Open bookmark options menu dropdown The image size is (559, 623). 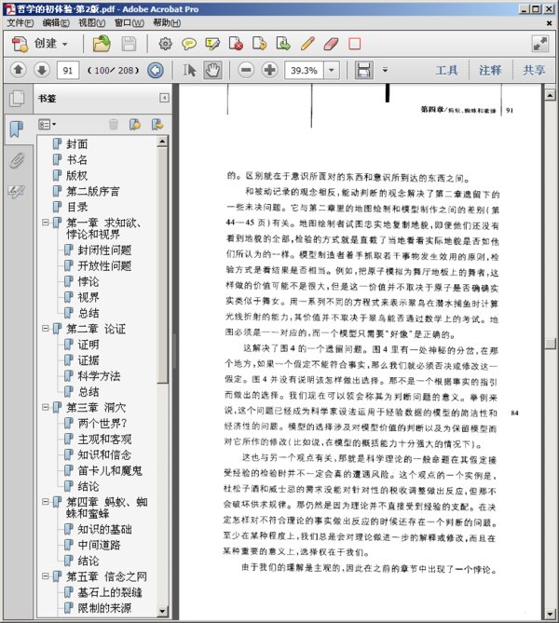click(x=48, y=125)
